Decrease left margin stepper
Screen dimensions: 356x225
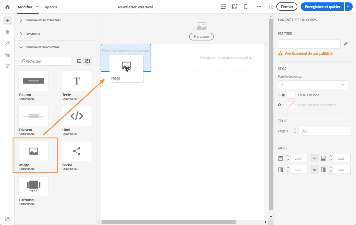(288, 172)
